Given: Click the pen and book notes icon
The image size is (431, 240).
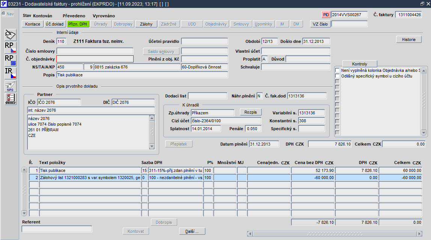Looking at the screenshot, I should [11, 35].
